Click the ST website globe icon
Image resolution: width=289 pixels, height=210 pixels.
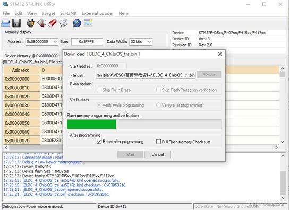pyautogui.click(x=77, y=23)
